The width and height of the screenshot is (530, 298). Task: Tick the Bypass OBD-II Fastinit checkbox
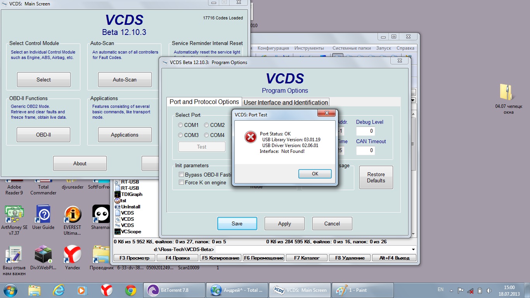click(x=181, y=175)
